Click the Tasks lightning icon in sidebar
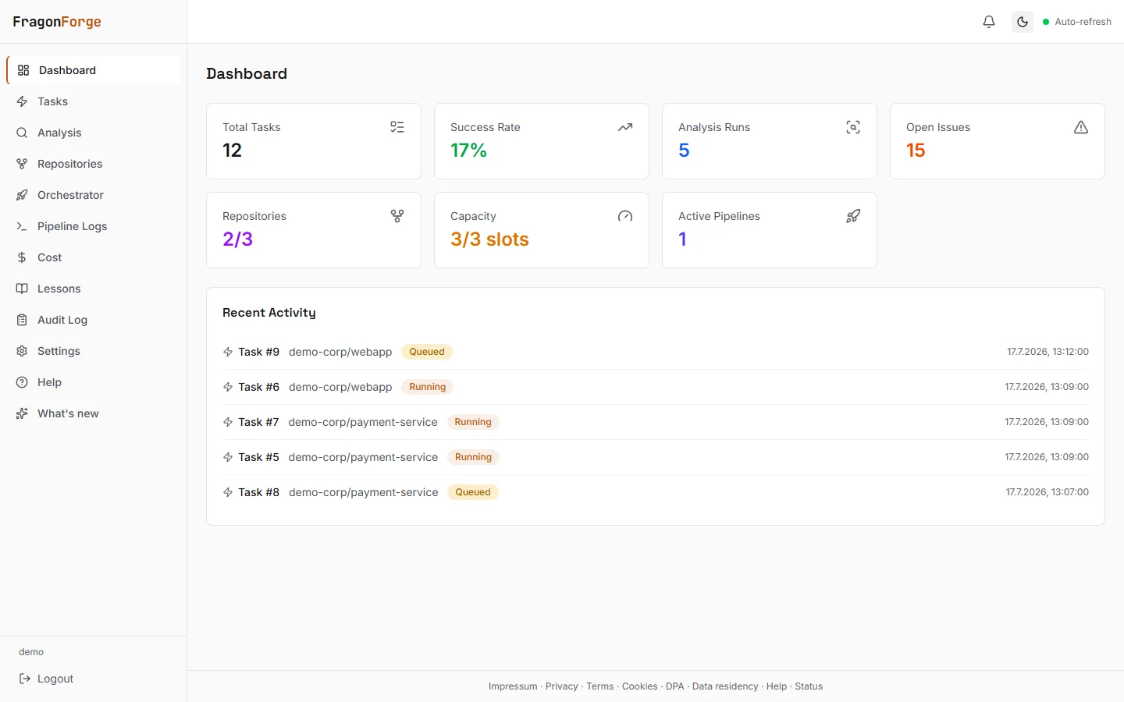Image resolution: width=1124 pixels, height=702 pixels. pyautogui.click(x=22, y=101)
